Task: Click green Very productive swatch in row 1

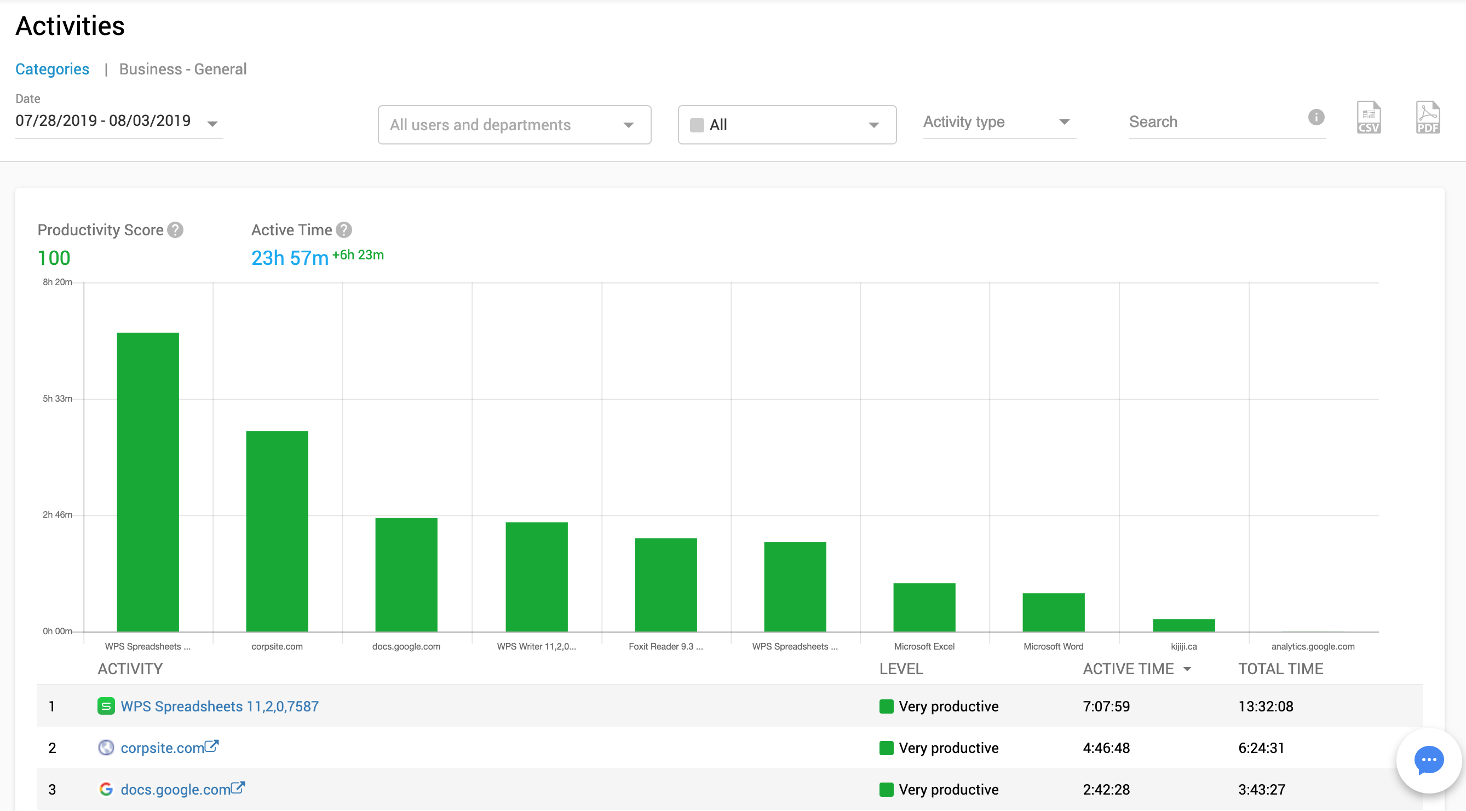Action: (886, 706)
